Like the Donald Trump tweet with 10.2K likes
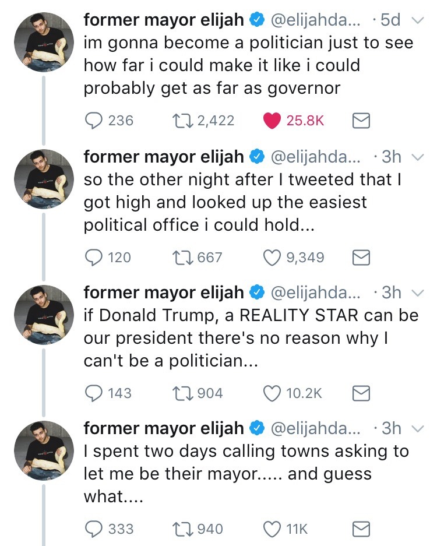Image resolution: width=437 pixels, height=546 pixels. click(x=272, y=393)
